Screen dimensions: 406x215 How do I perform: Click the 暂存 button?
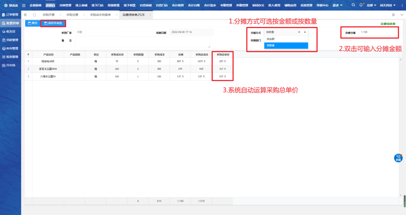pyautogui.click(x=32, y=23)
